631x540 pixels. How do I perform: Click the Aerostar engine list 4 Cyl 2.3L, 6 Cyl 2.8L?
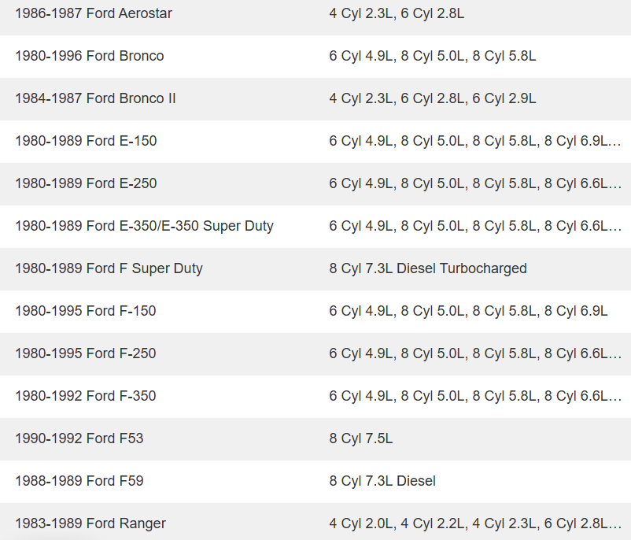397,13
